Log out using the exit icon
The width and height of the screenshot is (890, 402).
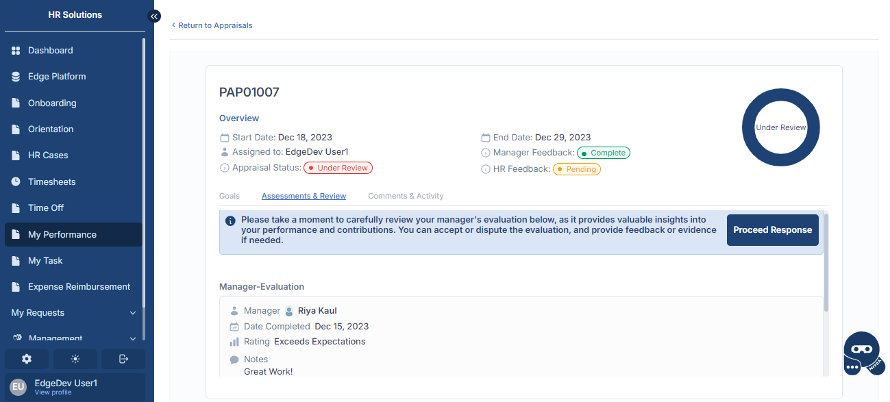coord(123,359)
